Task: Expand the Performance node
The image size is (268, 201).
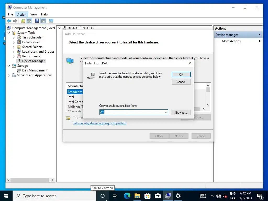Action: [14, 57]
